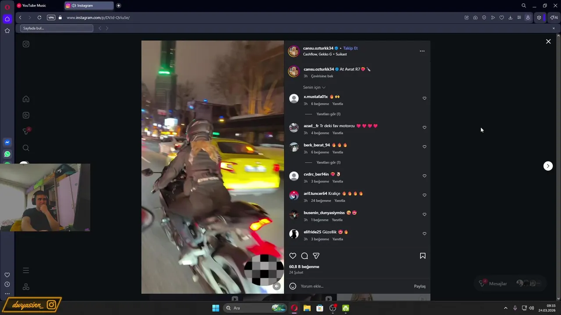
Task: Open Instagram Home from the sidebar
Action: coord(26,99)
